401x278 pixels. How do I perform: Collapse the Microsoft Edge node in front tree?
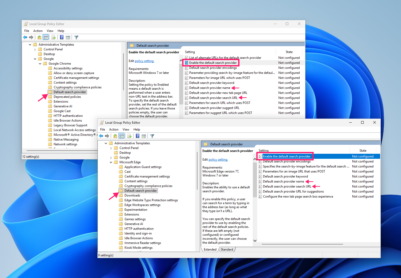[x=111, y=162]
